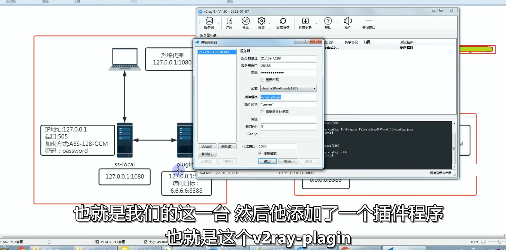The width and height of the screenshot is (506, 250).
Task: Uncheck the 便携模式 checkbox
Action: tap(260, 153)
